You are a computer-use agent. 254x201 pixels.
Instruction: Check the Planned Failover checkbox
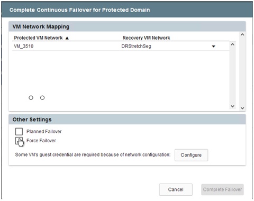coord(19,132)
